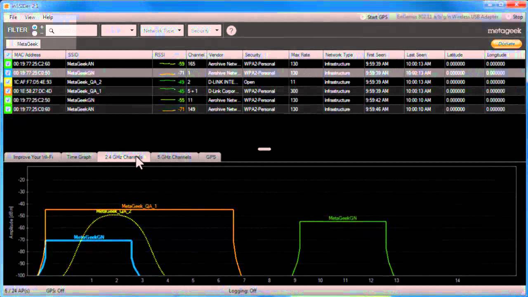Click blue MetaGeekGN label on the graph
This screenshot has height=297, width=528.
pos(89,237)
